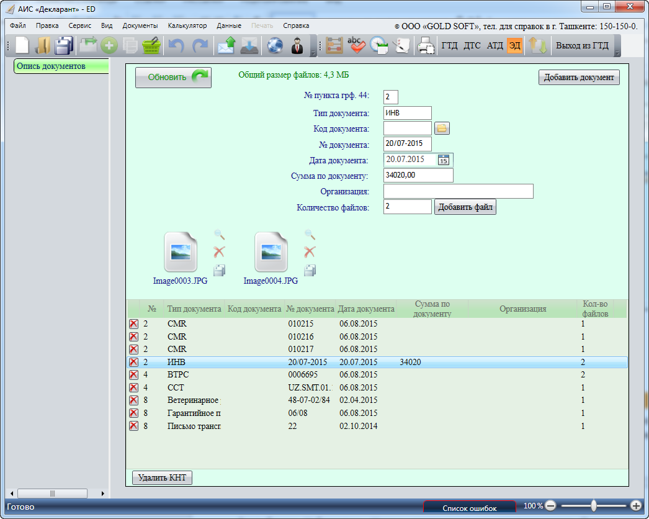Delete Image0003.JPG with red X

[x=219, y=252]
